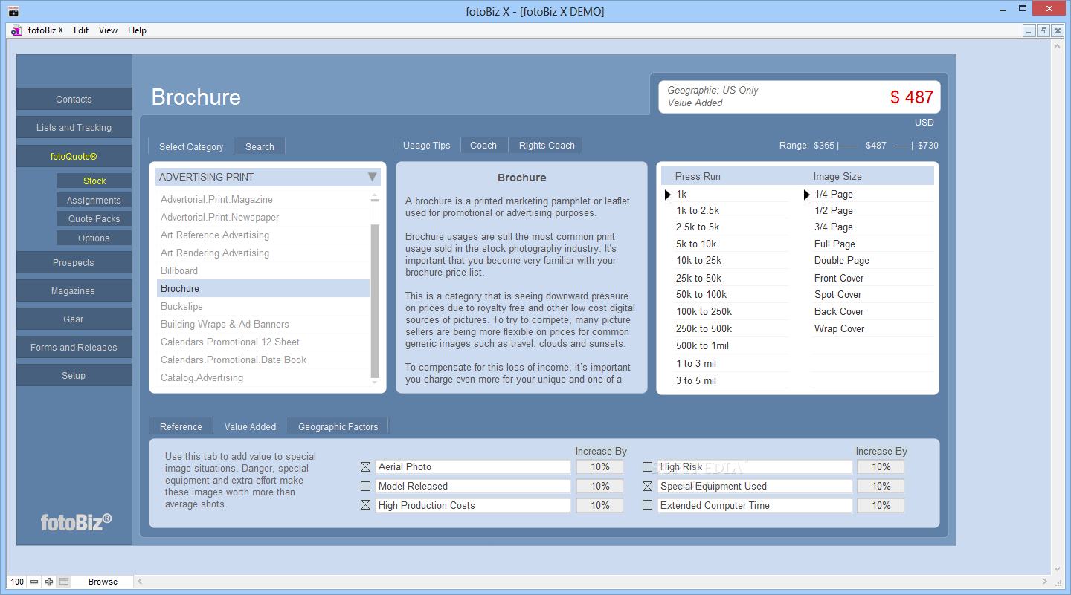The height and width of the screenshot is (595, 1071).
Task: Toggle the Aerial Photo checkbox
Action: [365, 467]
